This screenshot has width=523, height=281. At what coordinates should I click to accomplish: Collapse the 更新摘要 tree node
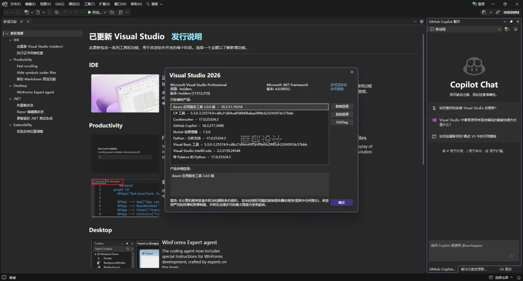tap(7, 33)
